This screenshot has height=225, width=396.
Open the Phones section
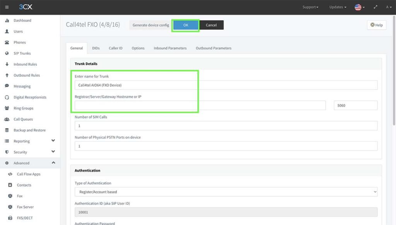click(x=19, y=42)
